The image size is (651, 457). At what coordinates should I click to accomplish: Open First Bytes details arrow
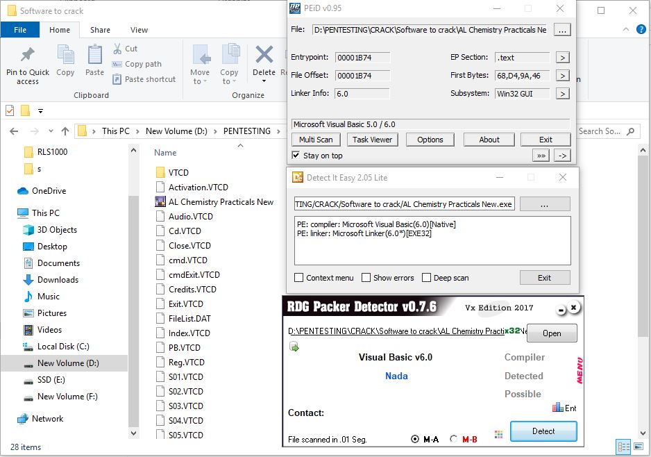pyautogui.click(x=563, y=76)
